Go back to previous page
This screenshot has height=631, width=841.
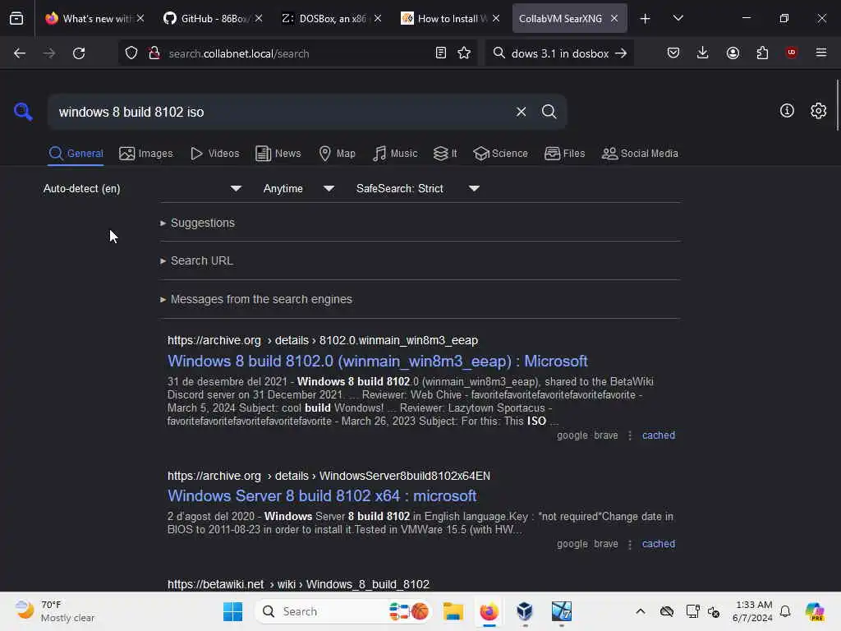pyautogui.click(x=20, y=53)
